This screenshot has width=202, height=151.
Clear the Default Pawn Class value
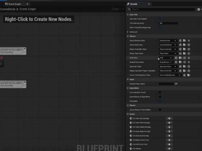pos(189,62)
